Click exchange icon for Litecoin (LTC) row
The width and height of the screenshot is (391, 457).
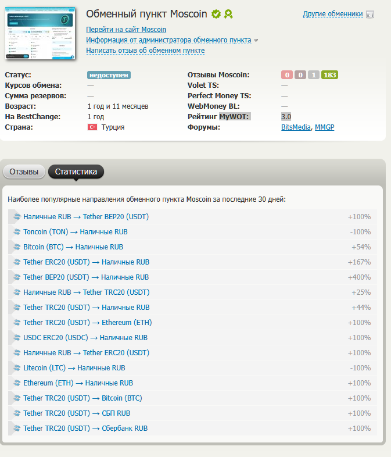click(x=16, y=368)
